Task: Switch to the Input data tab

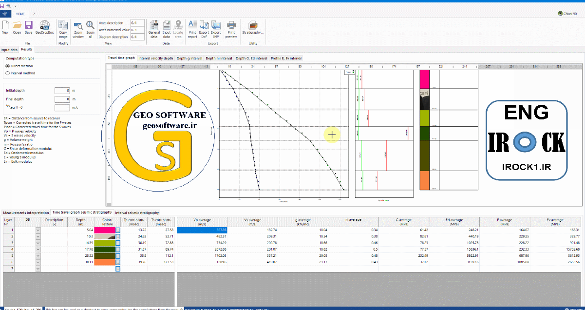Action: coord(9,49)
